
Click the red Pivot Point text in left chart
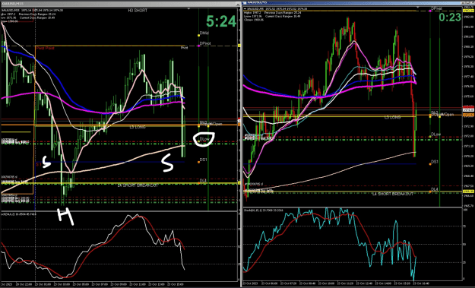(45, 48)
